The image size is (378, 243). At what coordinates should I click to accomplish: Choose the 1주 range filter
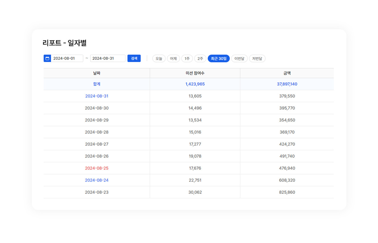[187, 59]
